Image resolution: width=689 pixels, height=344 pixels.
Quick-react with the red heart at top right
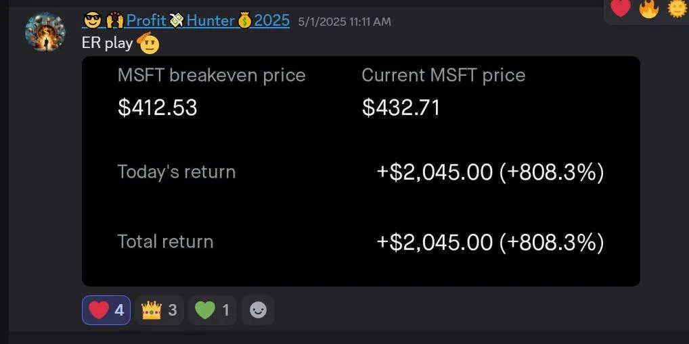click(621, 8)
